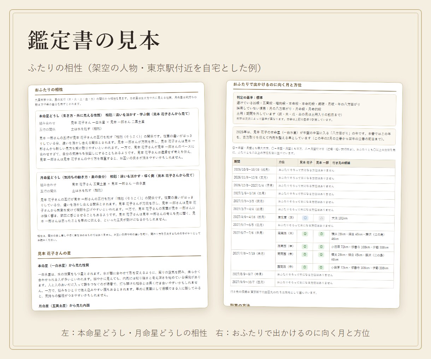Screen dimensions: 431x359
Task: Click the おふたりで出かけるのに向く月と方位 heading
Action: pyautogui.click(x=267, y=85)
